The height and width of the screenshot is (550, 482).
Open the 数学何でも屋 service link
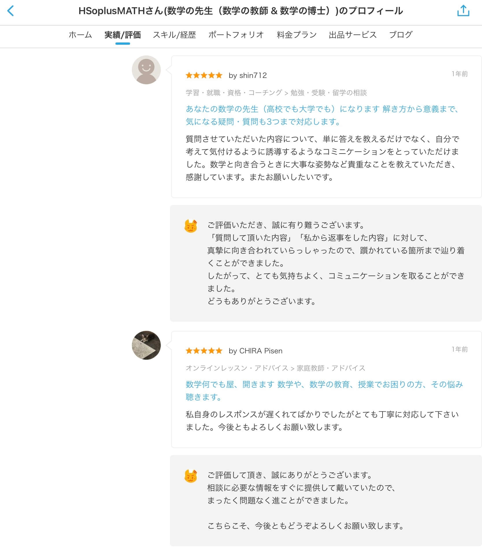click(x=324, y=391)
